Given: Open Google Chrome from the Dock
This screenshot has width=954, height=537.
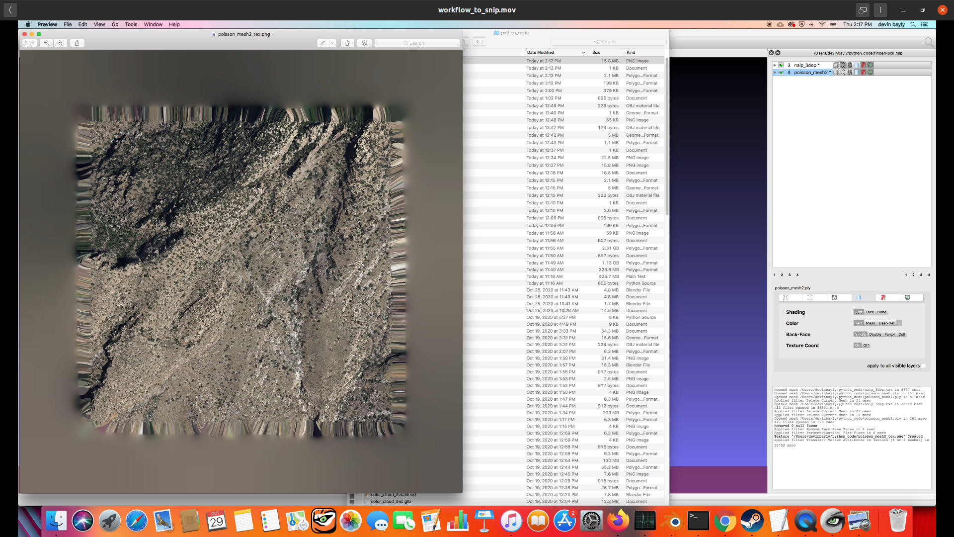Looking at the screenshot, I should tap(725, 521).
